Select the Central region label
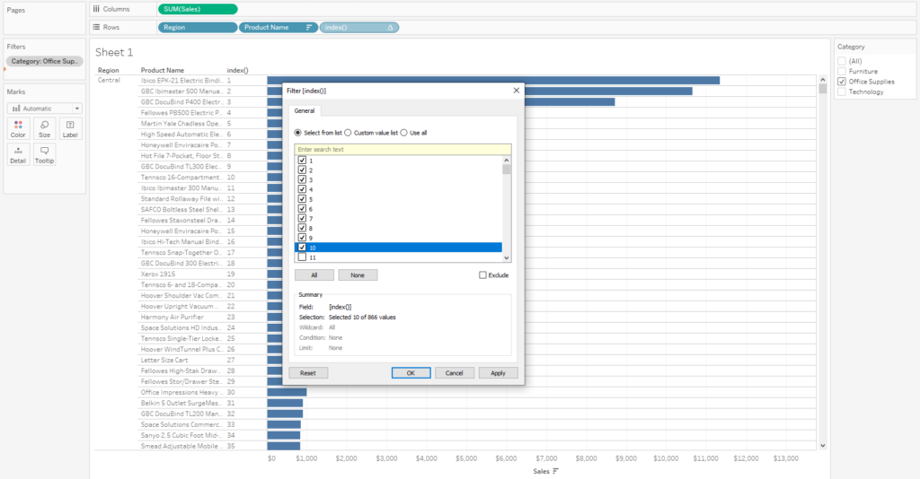Screen dimensions: 920x479 pos(109,80)
